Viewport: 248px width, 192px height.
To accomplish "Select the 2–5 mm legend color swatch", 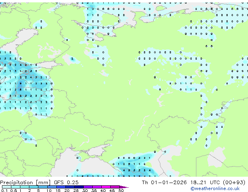I will click(x=34, y=187).
